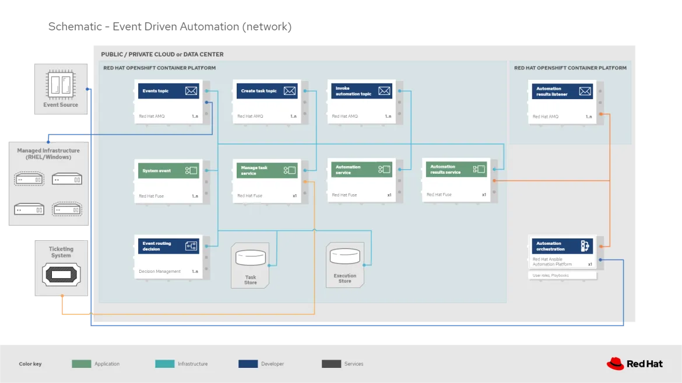Click the diagram title Schematic - Event Driven Automation
Viewport: 682px width, 383px height.
pyautogui.click(x=170, y=27)
